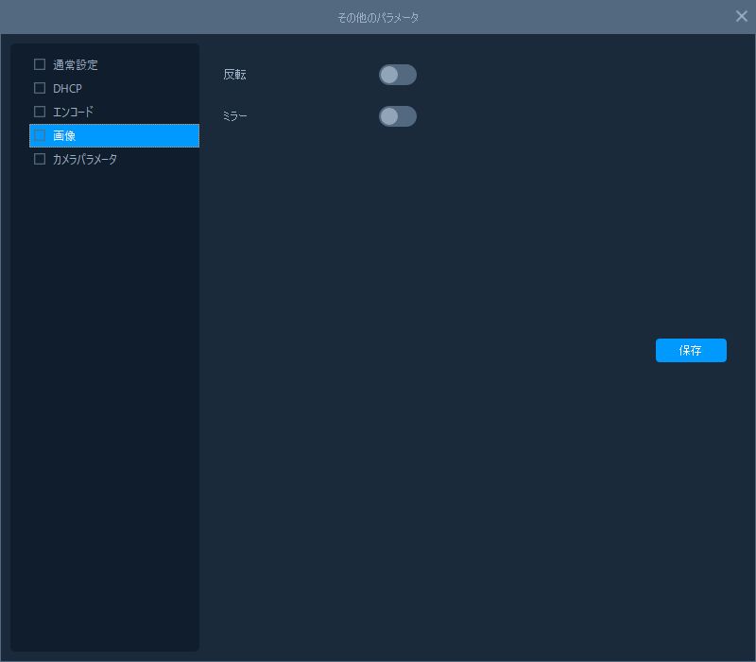Close the その他のパラメータ dialog
This screenshot has height=662, width=756.
pyautogui.click(x=742, y=16)
